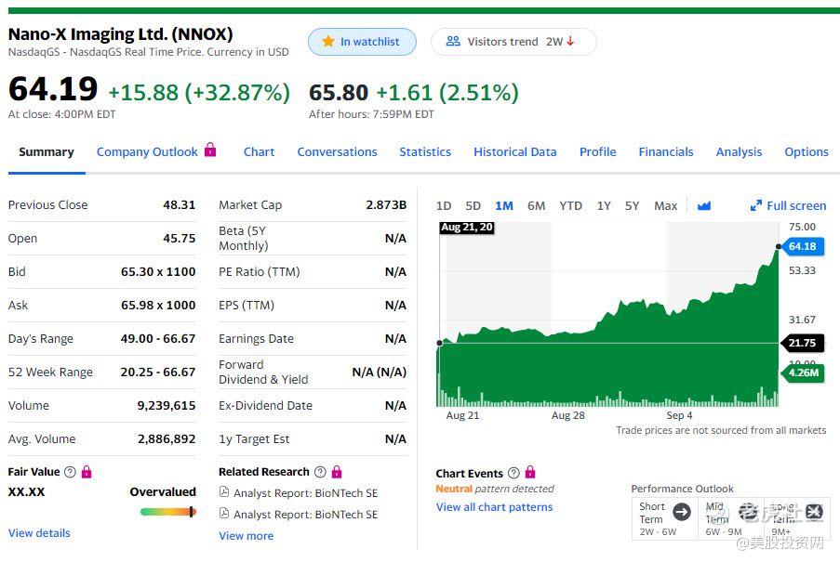Click the Related Research help question icon

[320, 472]
